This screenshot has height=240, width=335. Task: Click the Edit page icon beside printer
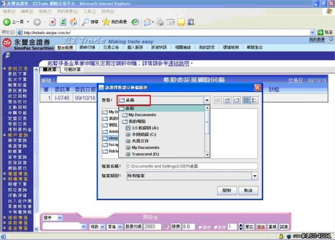[x=171, y=22]
